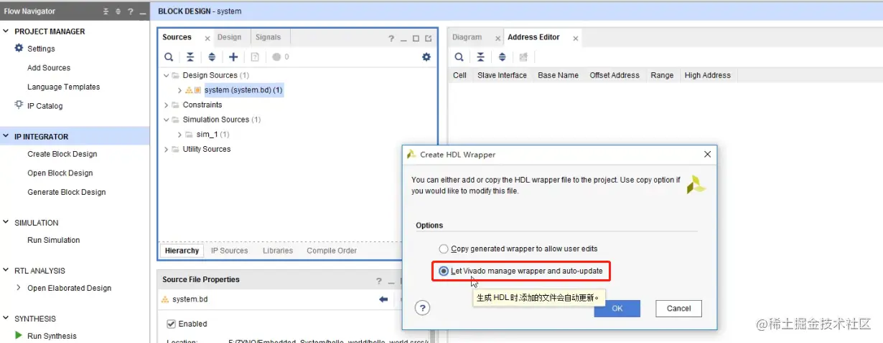
Task: Click Generate Block Design
Action: (x=67, y=192)
